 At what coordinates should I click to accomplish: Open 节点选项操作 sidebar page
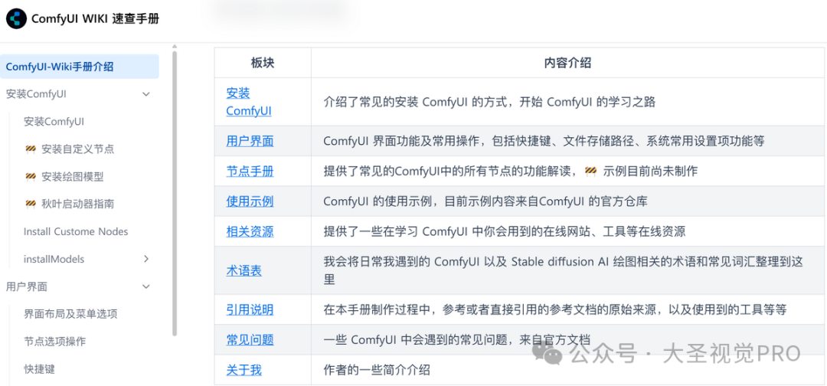54,341
